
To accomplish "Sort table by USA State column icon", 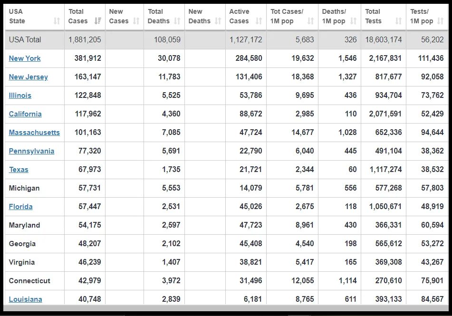I will pyautogui.click(x=57, y=21).
